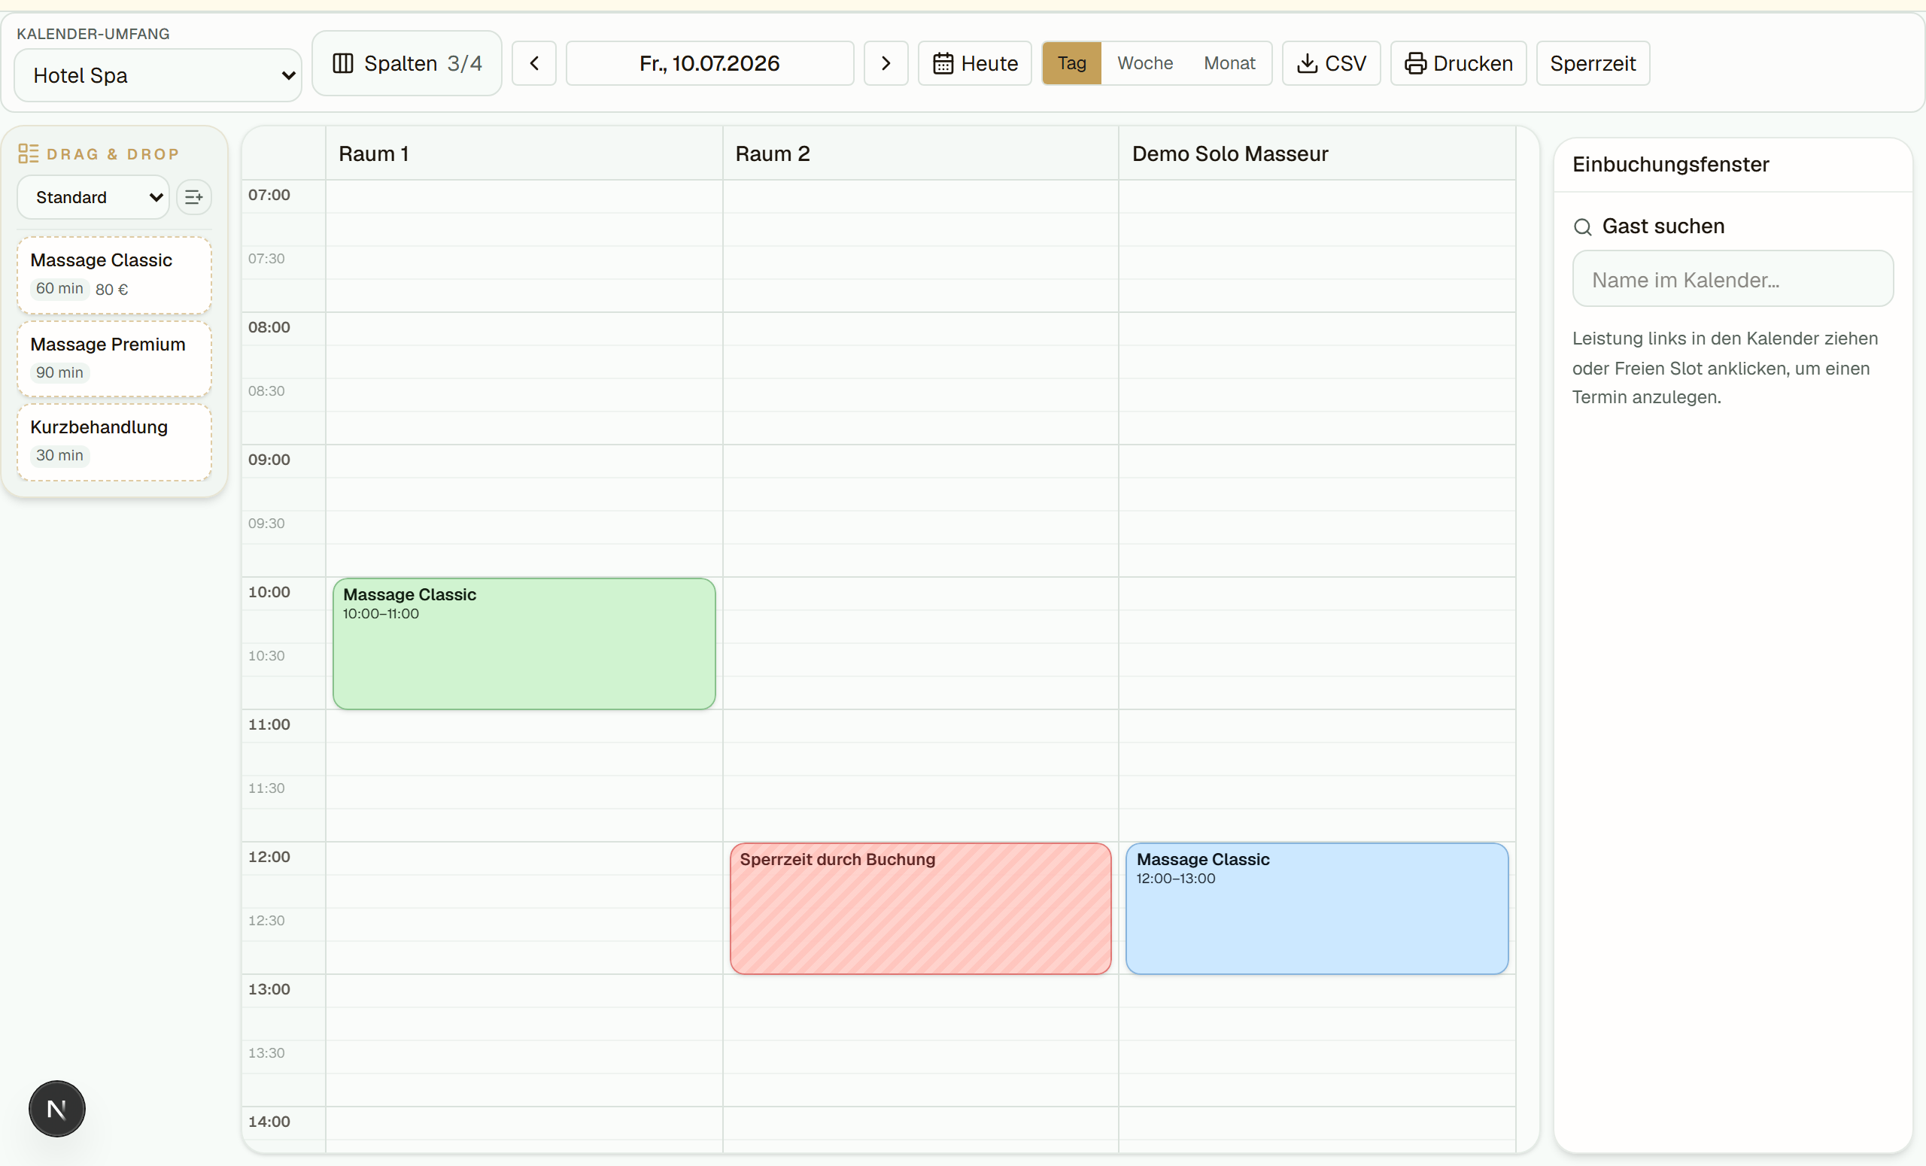Click the 13:00 time label
1926x1166 pixels.
coord(269,989)
